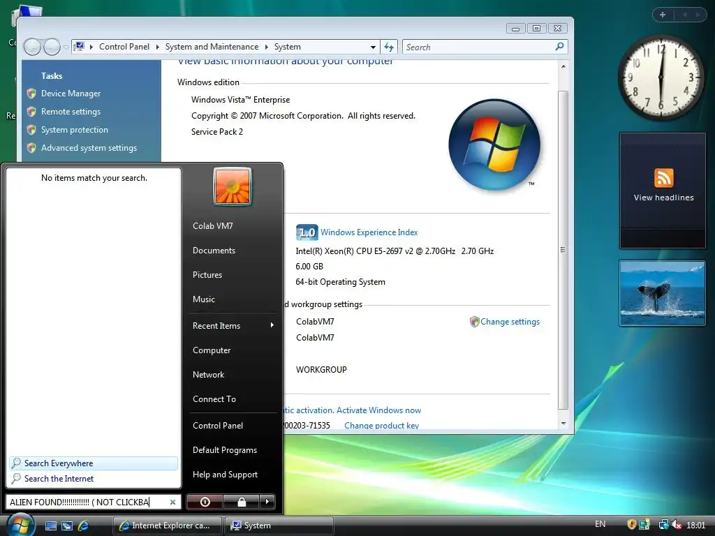The height and width of the screenshot is (536, 715).
Task: Open Windows Experience Index link
Action: coord(369,232)
